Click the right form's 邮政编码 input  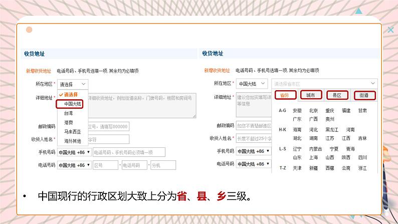tap(254, 126)
